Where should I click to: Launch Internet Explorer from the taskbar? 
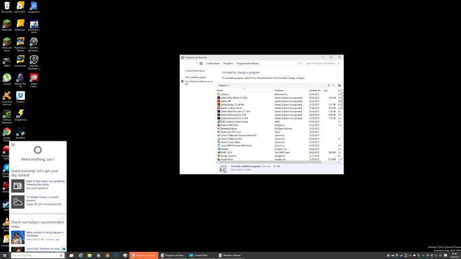pos(80,255)
